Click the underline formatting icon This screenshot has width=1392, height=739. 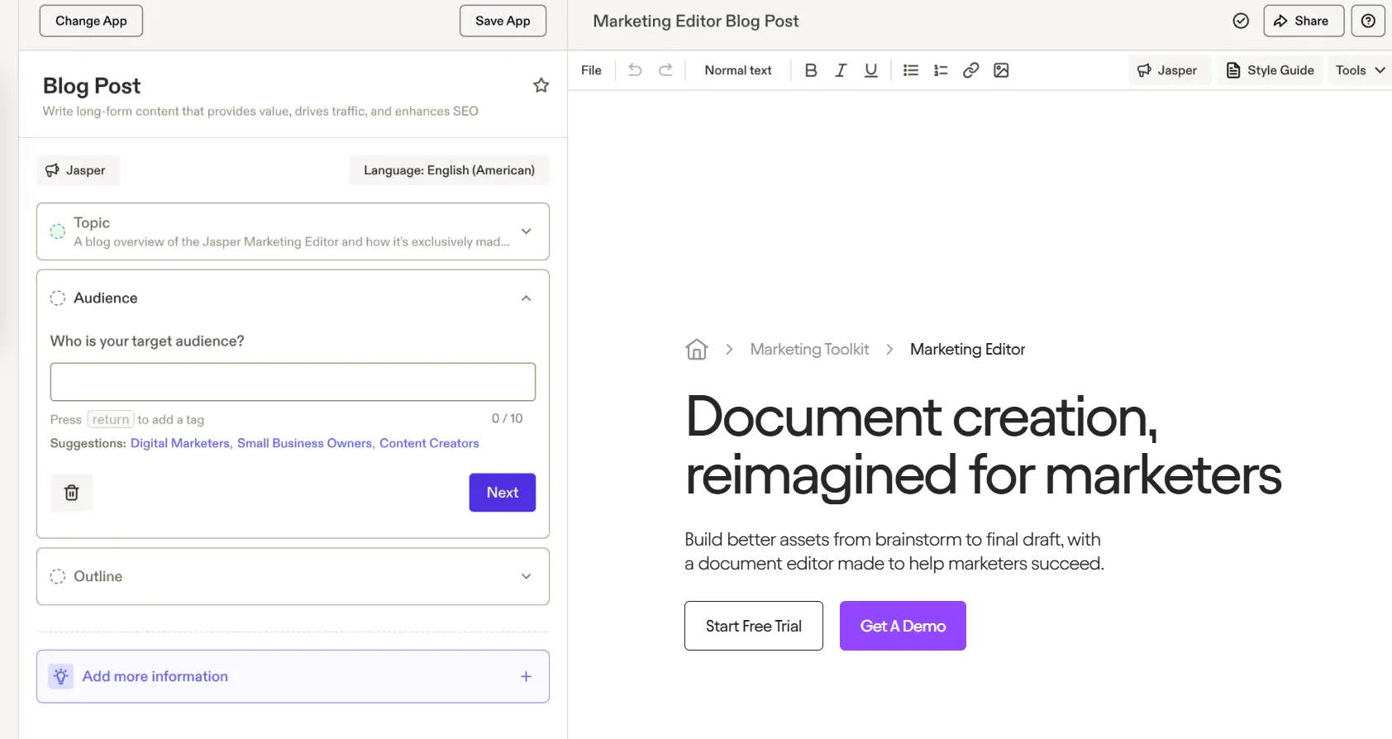pos(870,70)
